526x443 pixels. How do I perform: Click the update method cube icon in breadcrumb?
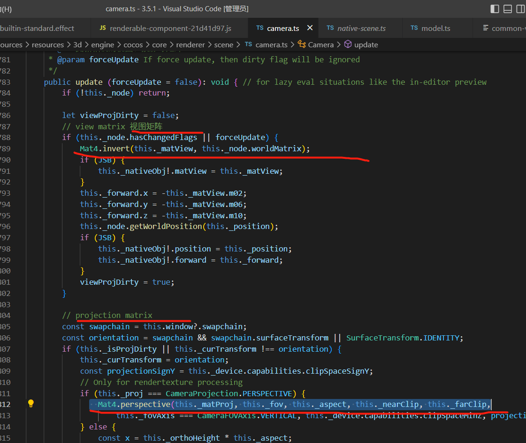point(348,44)
